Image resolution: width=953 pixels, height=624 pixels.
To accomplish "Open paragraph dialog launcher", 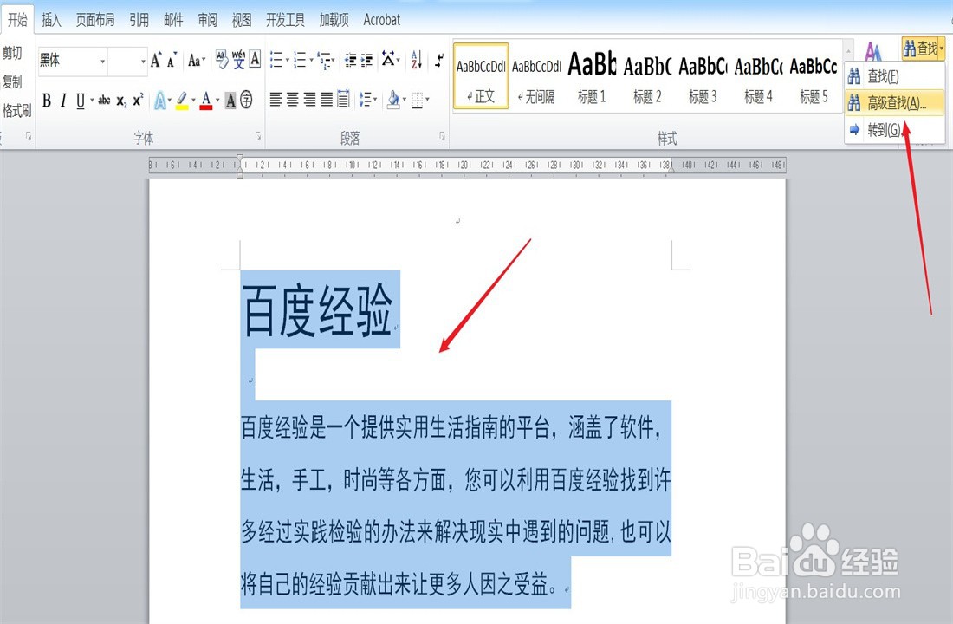I will coord(442,136).
